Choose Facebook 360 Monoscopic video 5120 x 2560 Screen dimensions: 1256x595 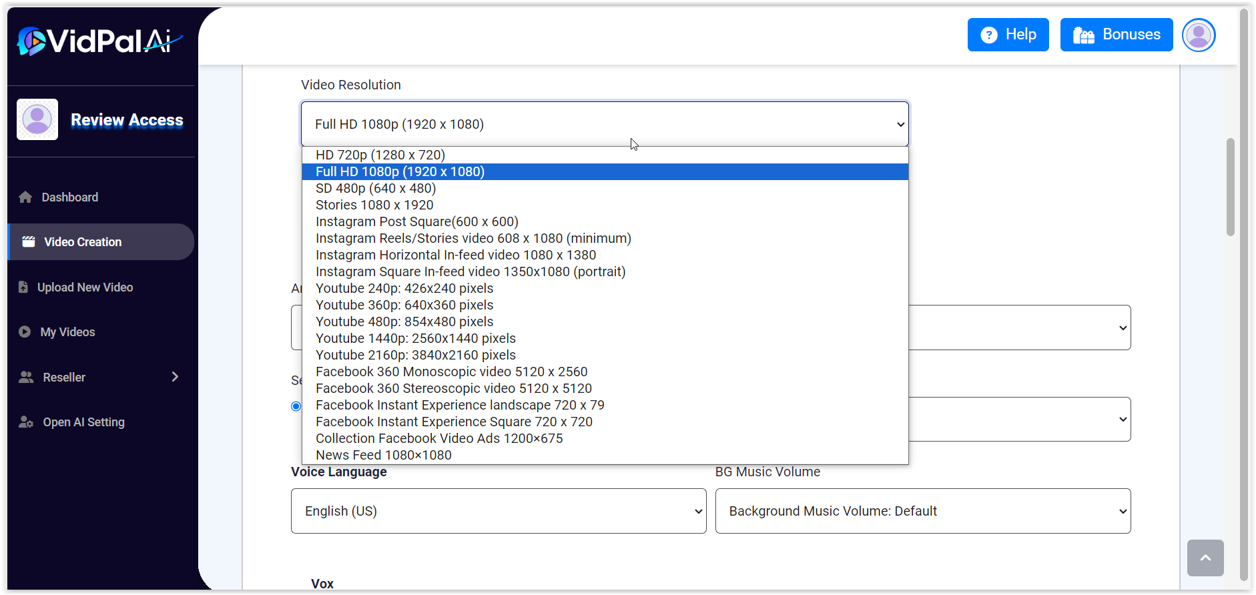pyautogui.click(x=605, y=372)
